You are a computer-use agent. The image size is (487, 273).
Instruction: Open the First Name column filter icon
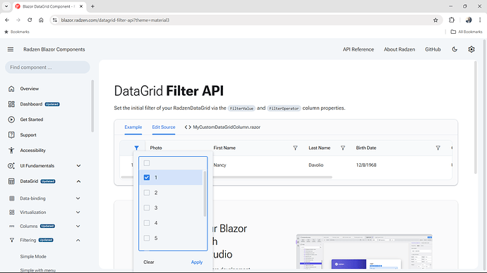[x=295, y=148]
